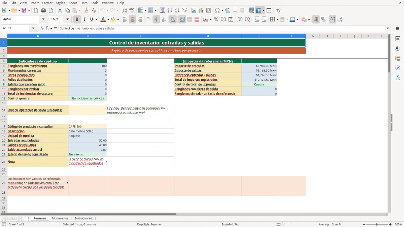Toggle Bold formatting

(x=77, y=20)
